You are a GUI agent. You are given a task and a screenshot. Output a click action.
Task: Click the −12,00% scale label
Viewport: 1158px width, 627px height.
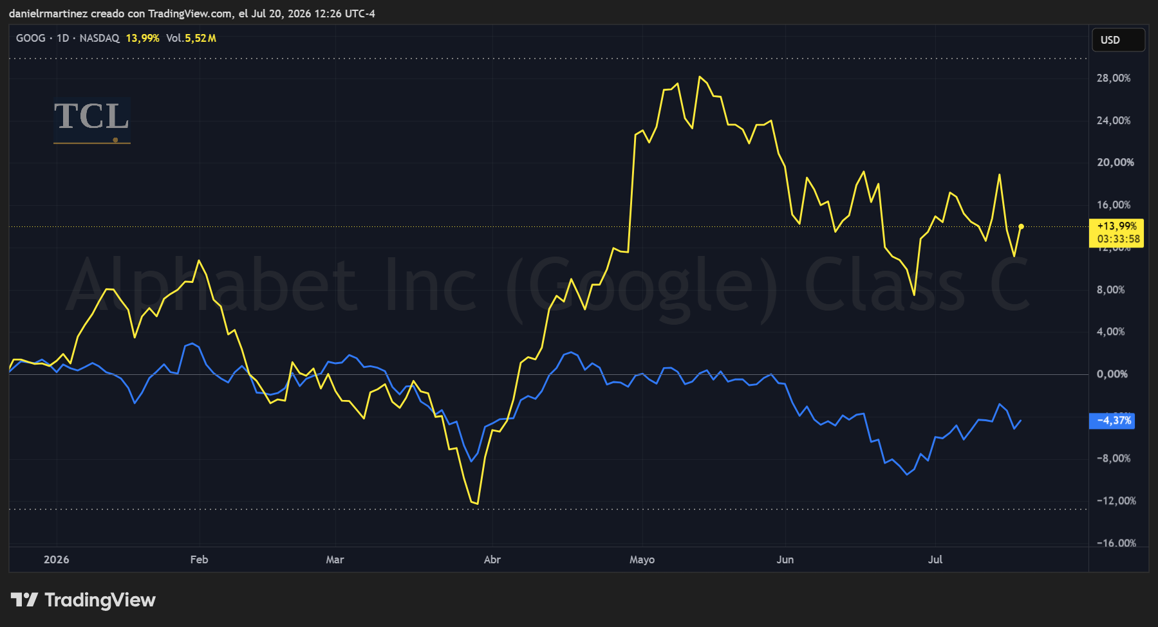coord(1116,500)
